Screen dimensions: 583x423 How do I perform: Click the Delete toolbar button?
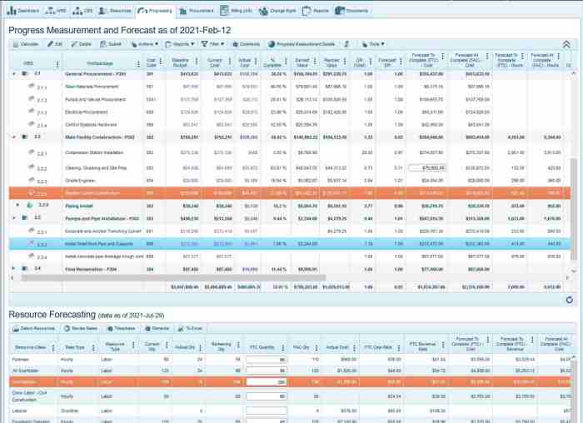tap(82, 44)
